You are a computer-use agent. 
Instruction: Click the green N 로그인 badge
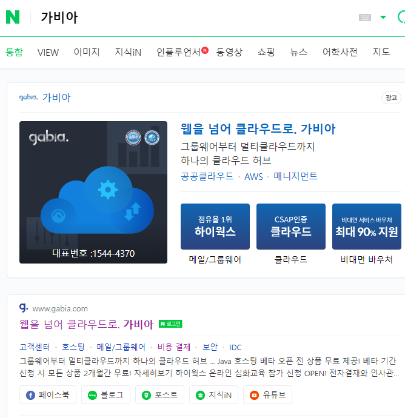point(170,324)
